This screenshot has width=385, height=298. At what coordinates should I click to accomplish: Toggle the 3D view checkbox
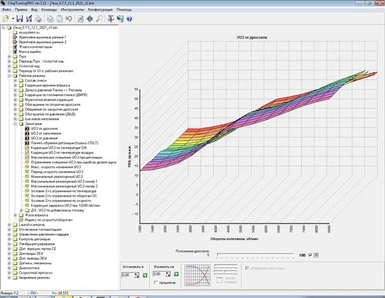310,255
